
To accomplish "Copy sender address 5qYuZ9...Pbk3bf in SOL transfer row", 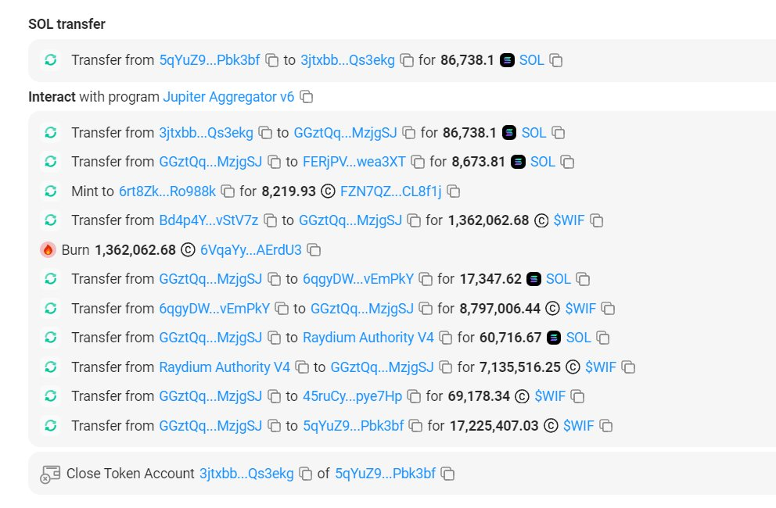I will [x=271, y=60].
